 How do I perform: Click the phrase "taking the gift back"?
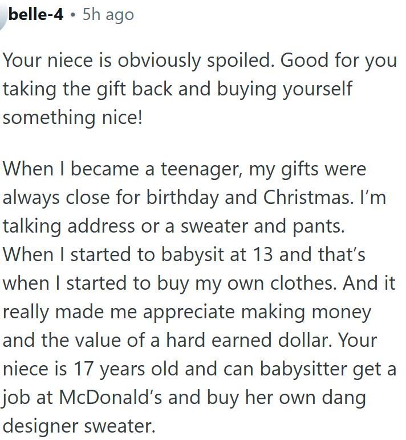tap(83, 89)
